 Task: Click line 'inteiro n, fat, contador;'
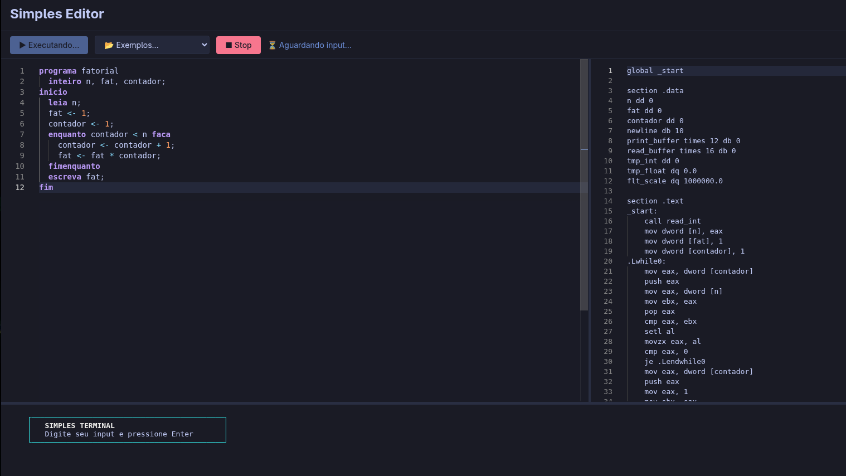tap(106, 81)
